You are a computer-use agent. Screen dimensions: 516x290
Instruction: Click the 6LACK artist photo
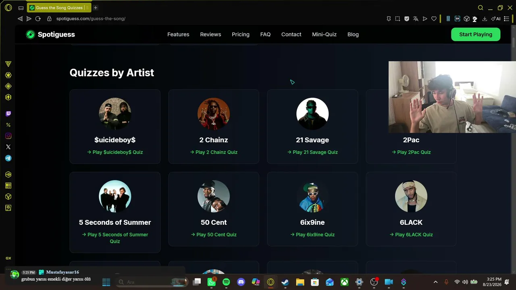tap(411, 196)
